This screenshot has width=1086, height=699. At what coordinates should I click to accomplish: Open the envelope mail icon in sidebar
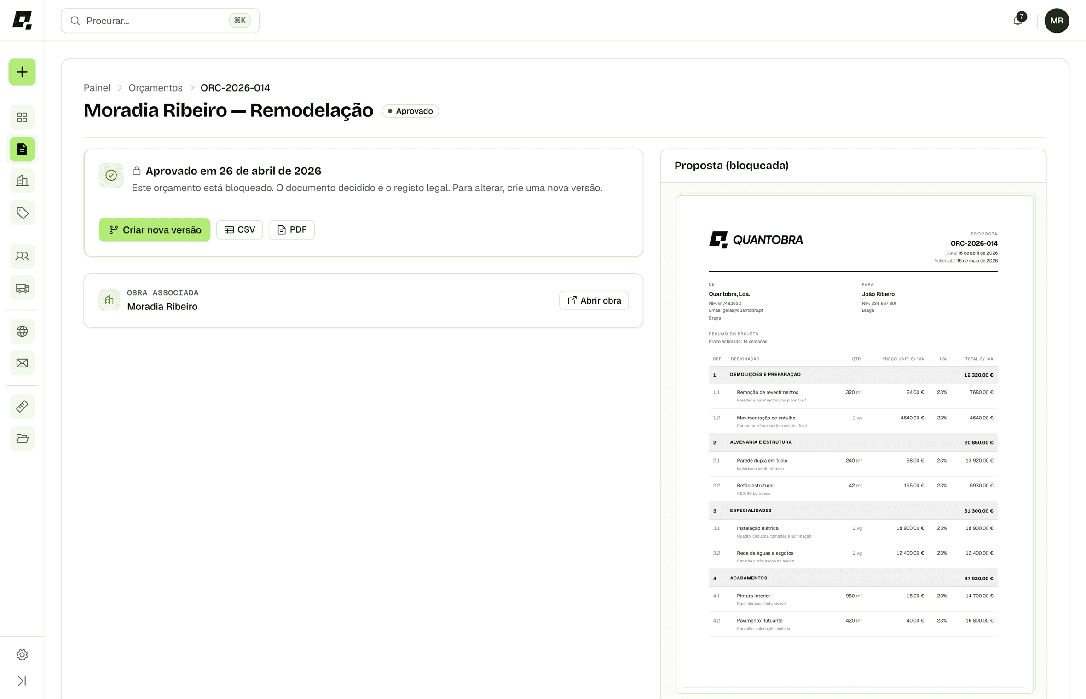22,363
